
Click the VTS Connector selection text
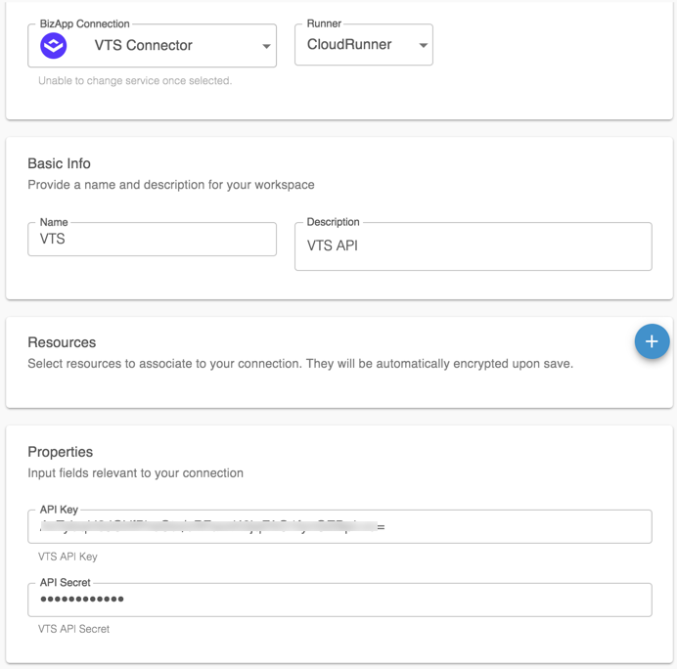[x=144, y=45]
